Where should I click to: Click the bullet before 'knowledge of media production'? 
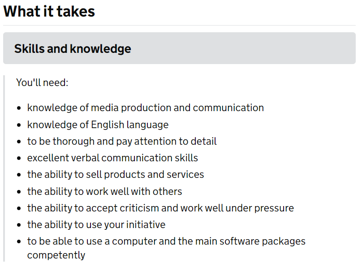pos(19,108)
